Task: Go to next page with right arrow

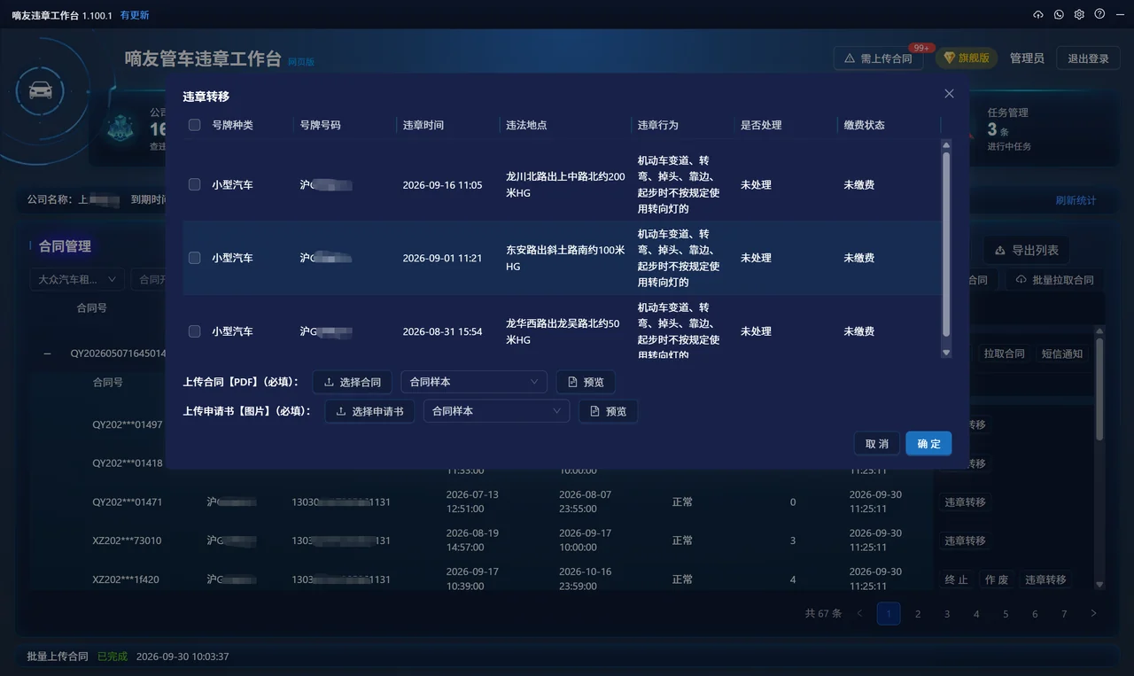Action: point(1093,614)
